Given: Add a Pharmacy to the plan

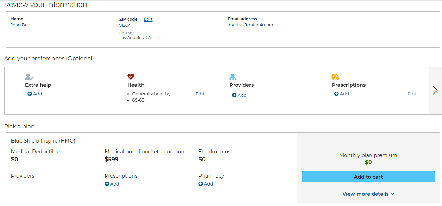Looking at the screenshot, I should pos(208,184).
